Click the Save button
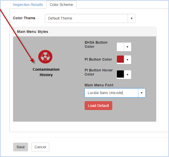This screenshot has width=169, height=157. pos(21,147)
